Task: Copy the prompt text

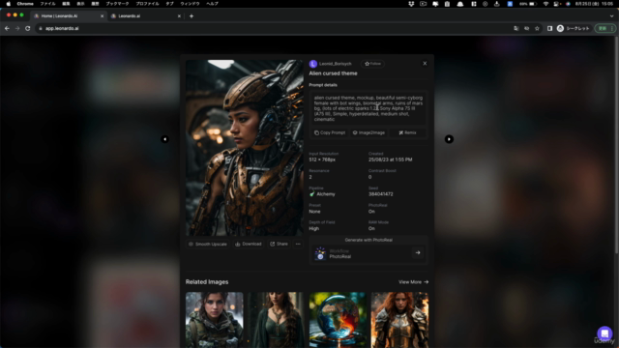Action: point(330,133)
